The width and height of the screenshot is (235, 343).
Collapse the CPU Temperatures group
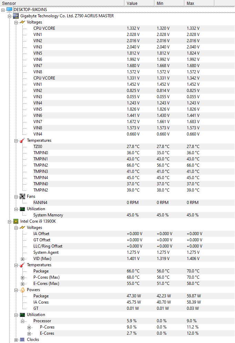click(x=16, y=265)
